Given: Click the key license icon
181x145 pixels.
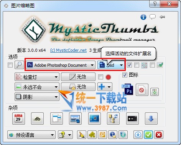Looking at the screenshot, I should 102,135.
